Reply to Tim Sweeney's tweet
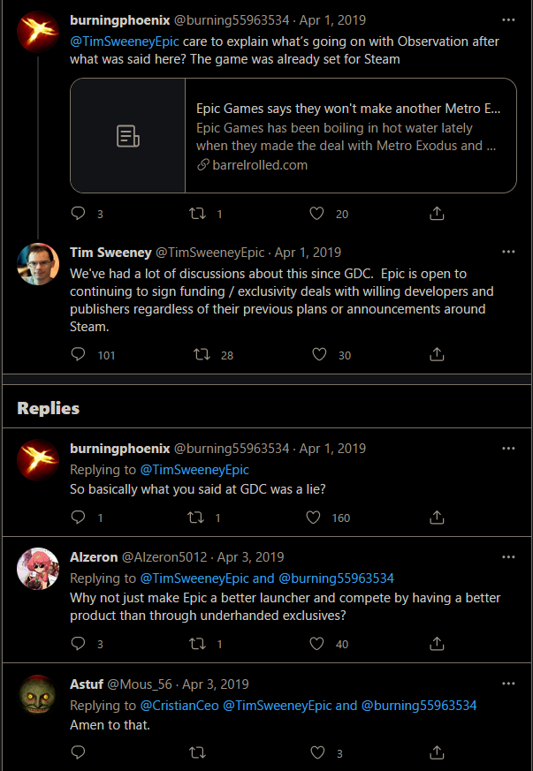 click(78, 354)
